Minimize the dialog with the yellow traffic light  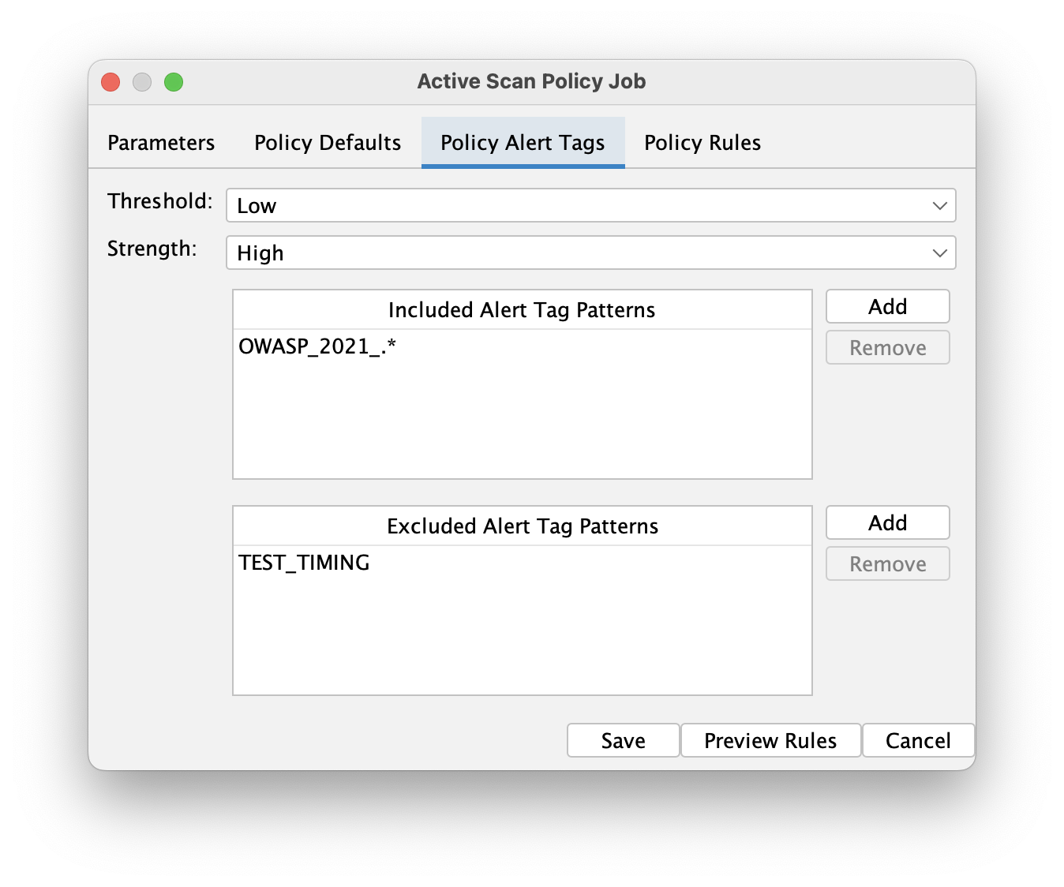click(x=142, y=81)
